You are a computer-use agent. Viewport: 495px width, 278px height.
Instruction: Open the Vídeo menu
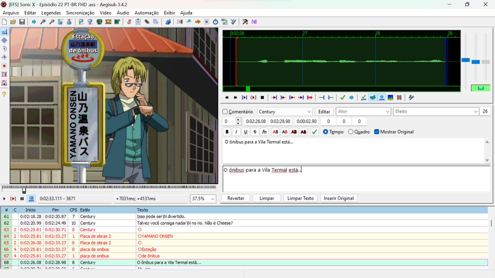tap(105, 13)
